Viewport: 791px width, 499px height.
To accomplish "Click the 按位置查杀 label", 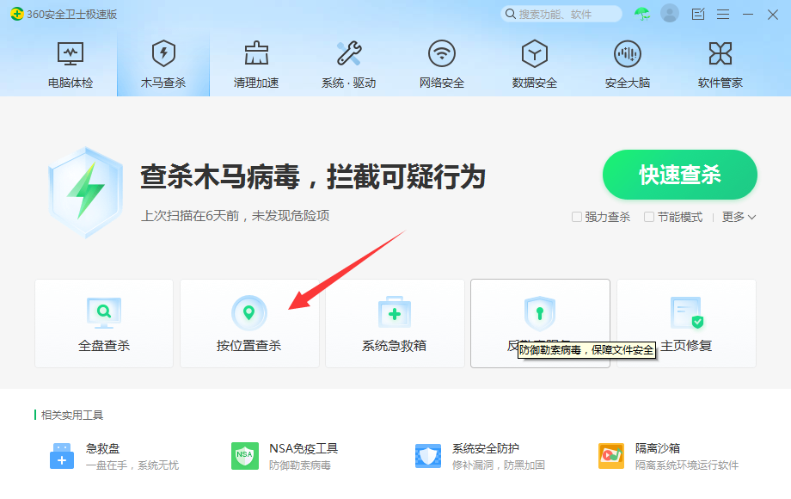I will pos(248,346).
